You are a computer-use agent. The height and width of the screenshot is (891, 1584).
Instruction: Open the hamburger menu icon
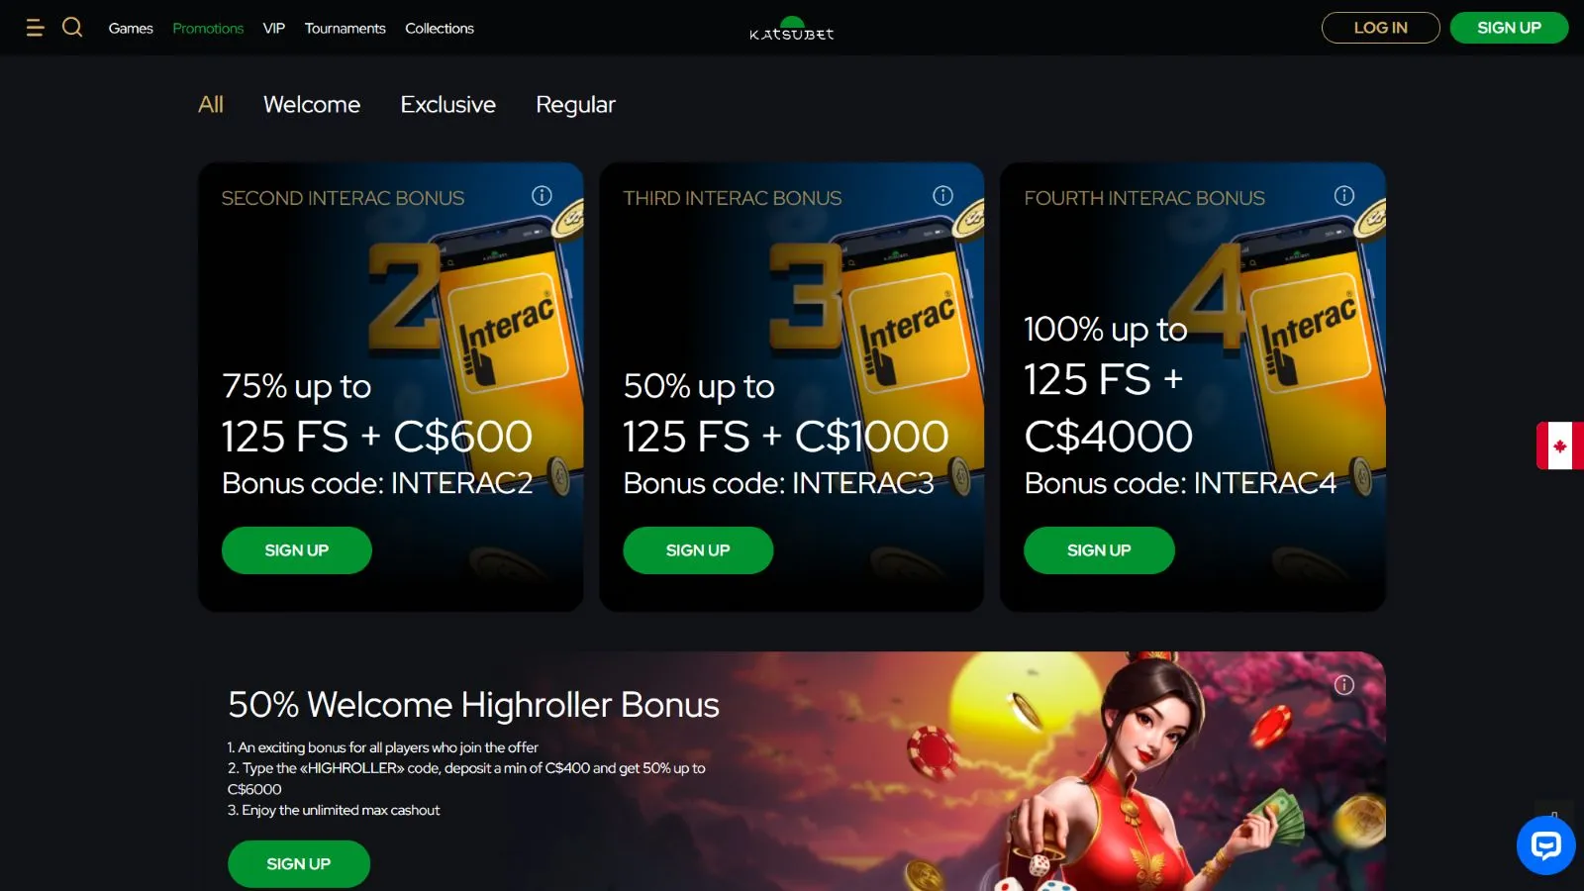pyautogui.click(x=35, y=28)
